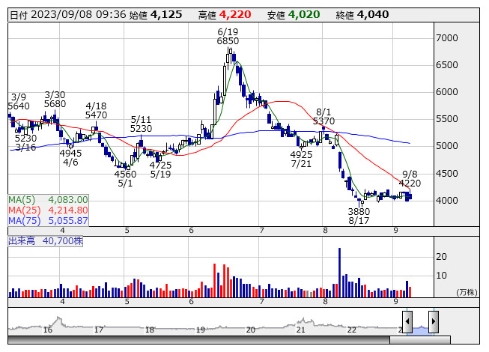The image size is (489, 352).
Task: Click the right range handle arrow
Action: pos(433,321)
